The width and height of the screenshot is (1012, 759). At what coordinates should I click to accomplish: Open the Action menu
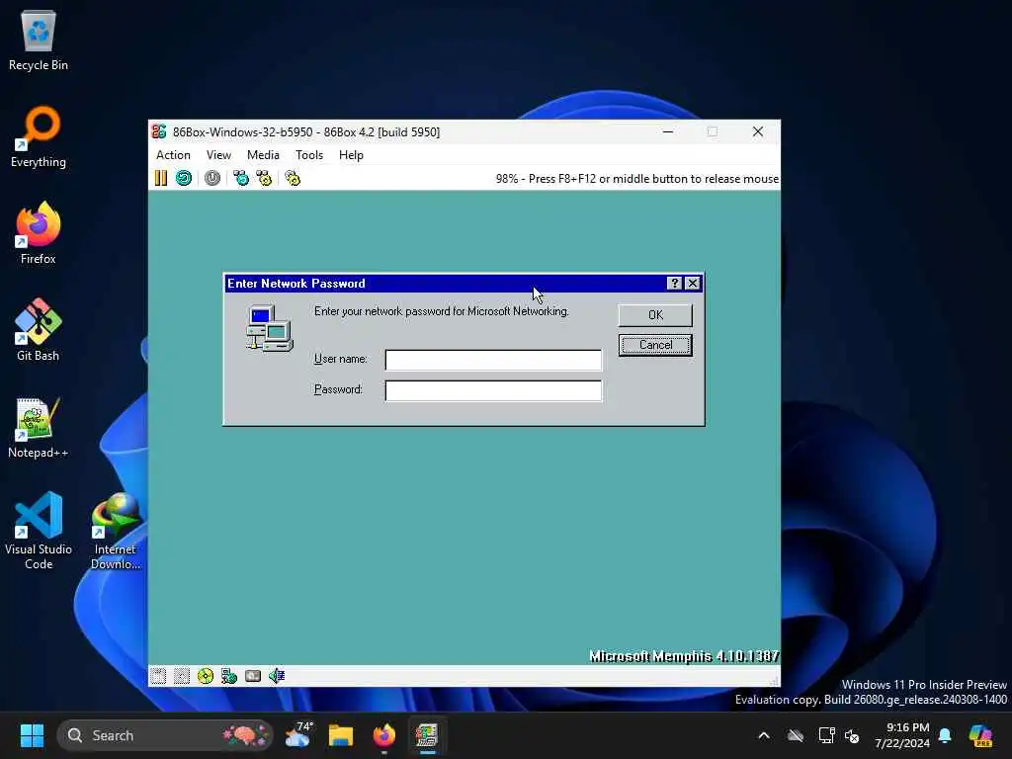(x=173, y=155)
